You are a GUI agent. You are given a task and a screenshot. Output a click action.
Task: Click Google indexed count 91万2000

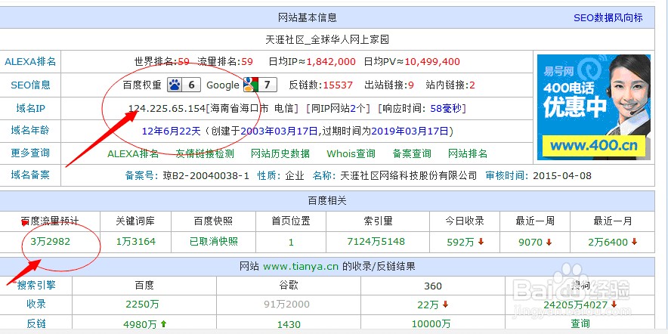[286, 305]
